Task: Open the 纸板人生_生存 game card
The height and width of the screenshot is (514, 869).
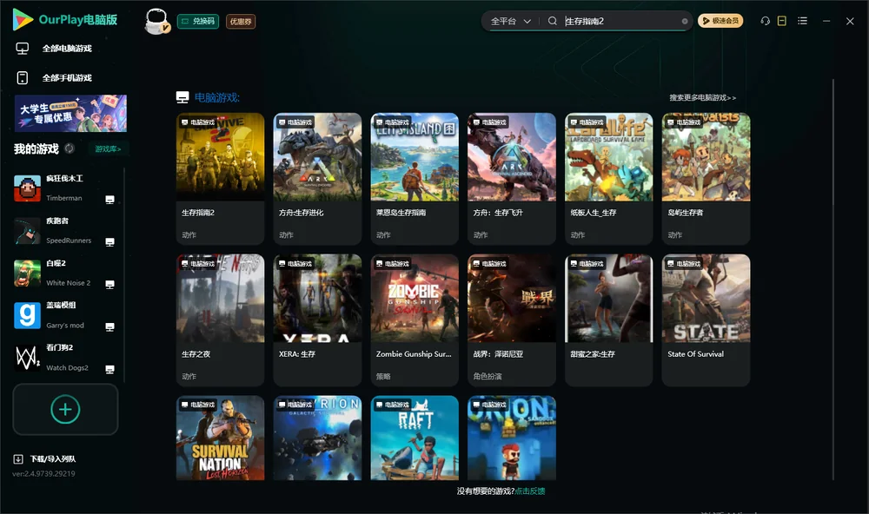Action: pyautogui.click(x=608, y=178)
